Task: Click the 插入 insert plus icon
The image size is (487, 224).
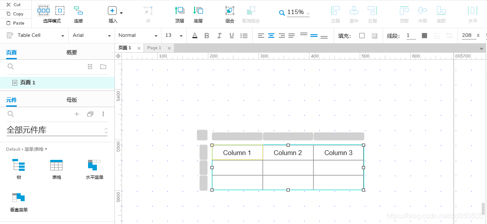Action: point(112,11)
